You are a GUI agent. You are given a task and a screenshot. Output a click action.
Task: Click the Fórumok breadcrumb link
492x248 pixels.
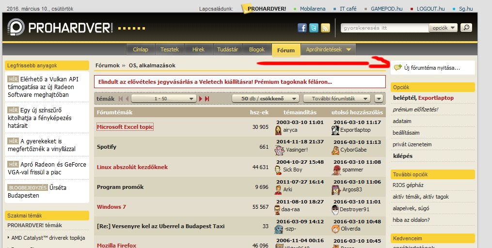click(x=108, y=65)
